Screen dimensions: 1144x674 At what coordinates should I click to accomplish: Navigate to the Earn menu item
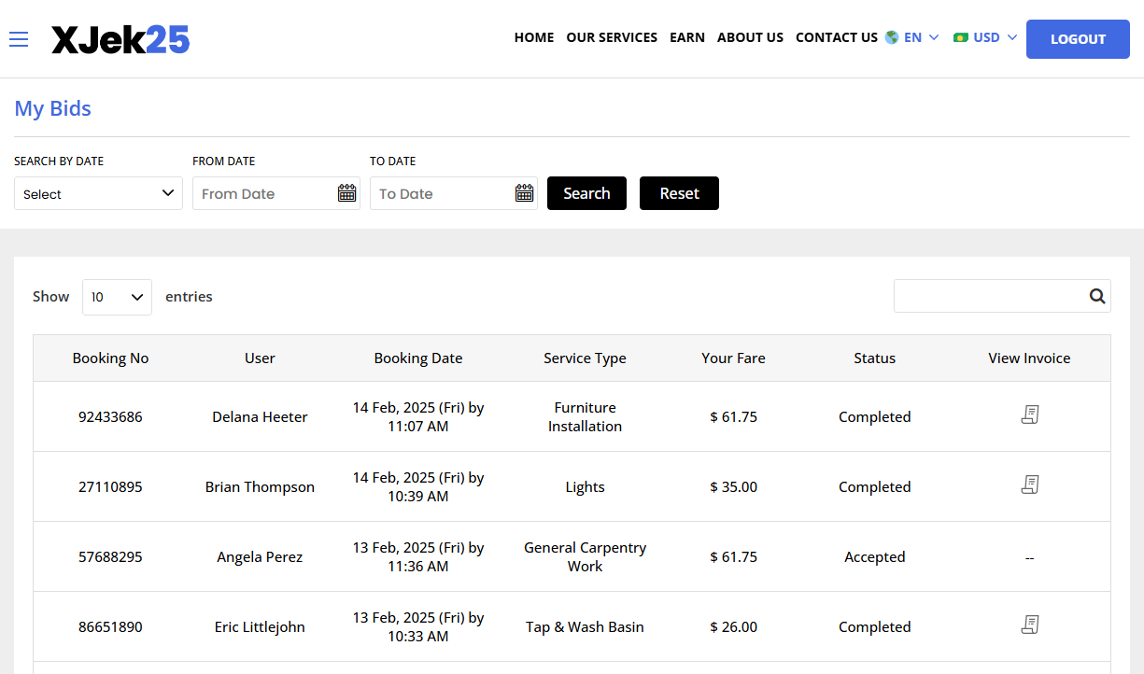pyautogui.click(x=686, y=38)
